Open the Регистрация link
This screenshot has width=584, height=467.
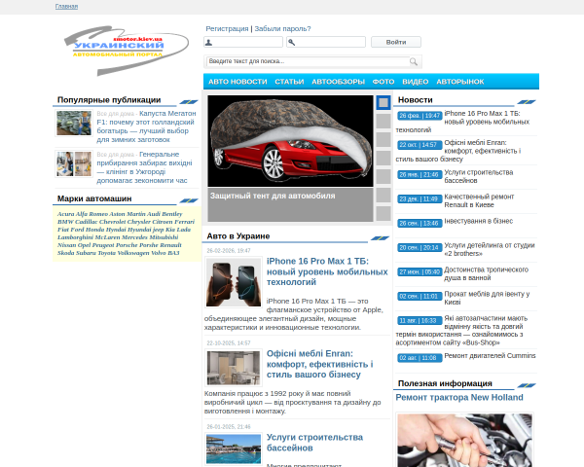click(x=227, y=28)
